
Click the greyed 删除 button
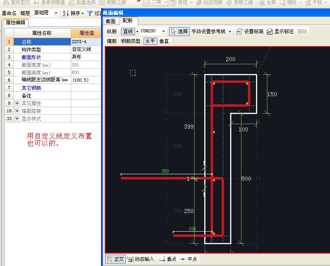(x=302, y=32)
